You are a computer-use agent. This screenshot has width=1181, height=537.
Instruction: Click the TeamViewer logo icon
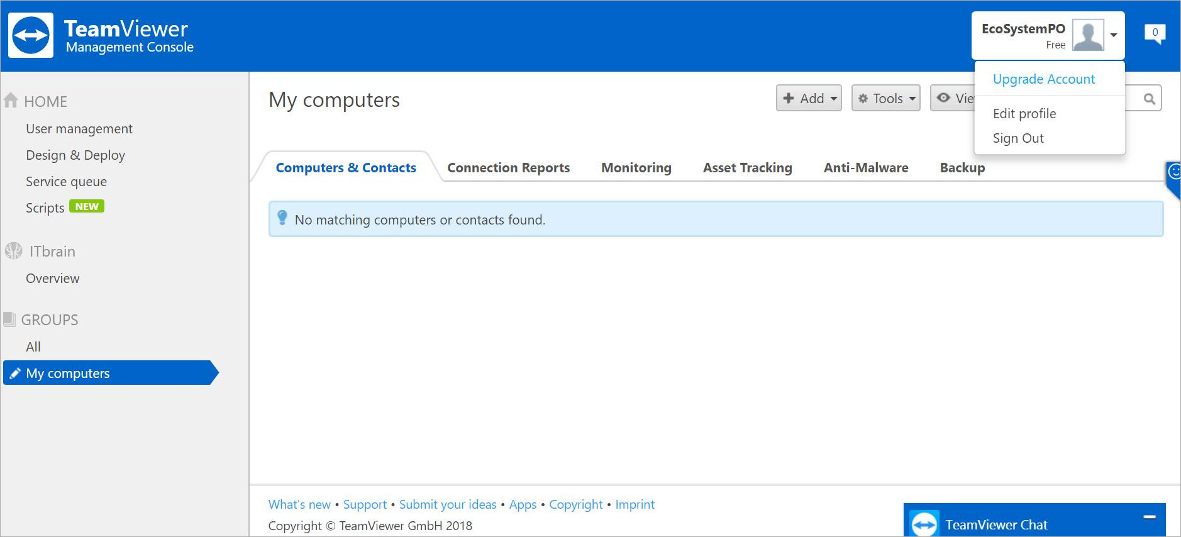point(31,35)
